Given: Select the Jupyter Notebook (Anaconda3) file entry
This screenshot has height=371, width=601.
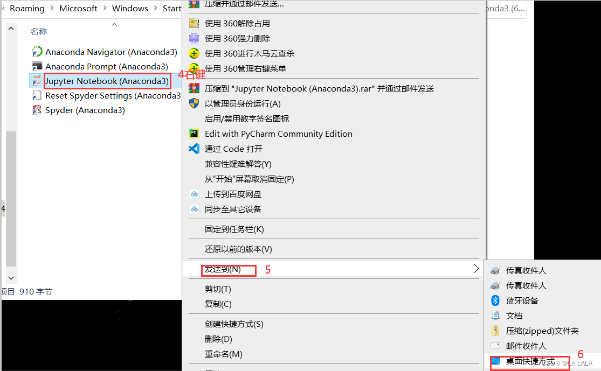Looking at the screenshot, I should 107,81.
